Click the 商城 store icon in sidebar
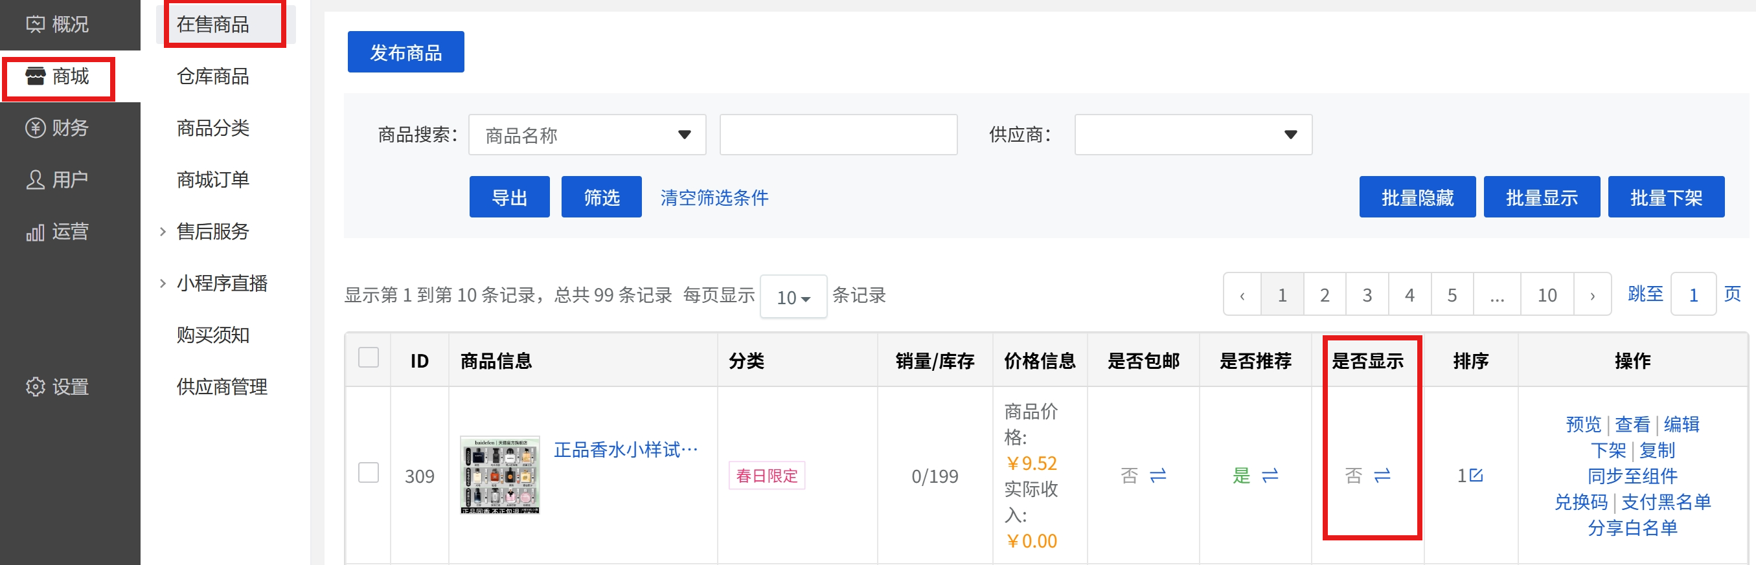The image size is (1756, 565). [35, 76]
